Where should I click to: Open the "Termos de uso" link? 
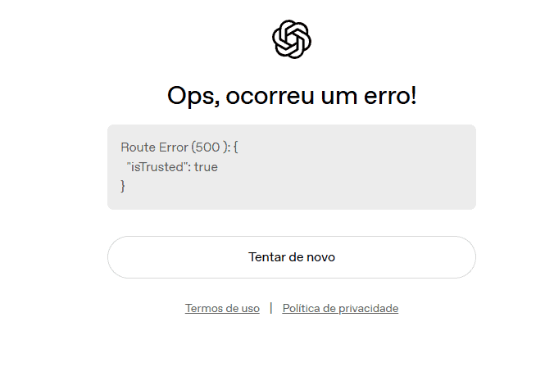pyautogui.click(x=222, y=309)
